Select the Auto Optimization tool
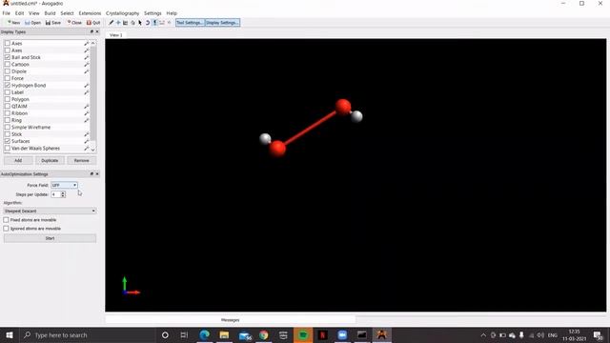The image size is (610, 343). pos(154,23)
